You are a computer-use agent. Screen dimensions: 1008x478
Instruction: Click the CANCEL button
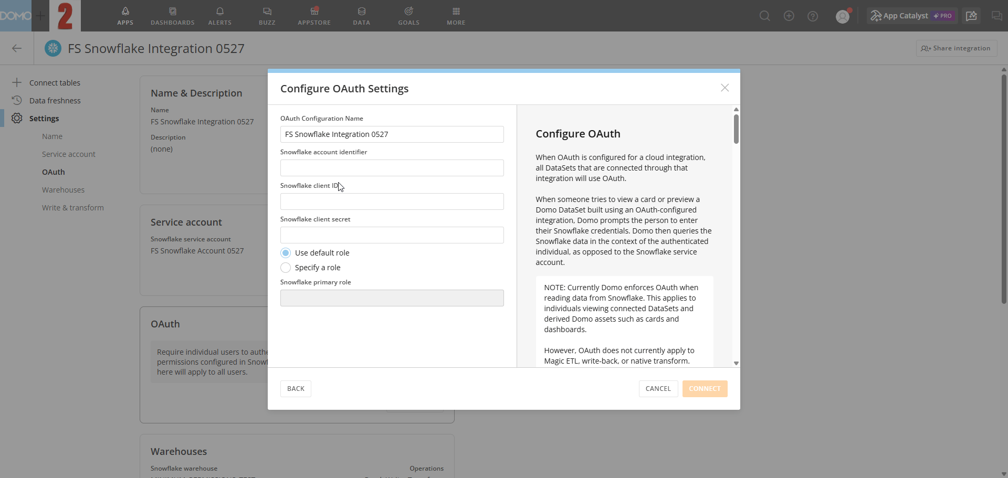658,389
